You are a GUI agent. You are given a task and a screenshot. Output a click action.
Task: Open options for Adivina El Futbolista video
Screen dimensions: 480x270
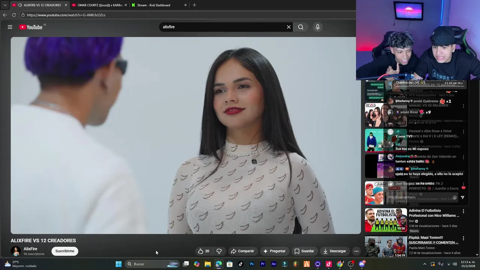[x=463, y=211]
